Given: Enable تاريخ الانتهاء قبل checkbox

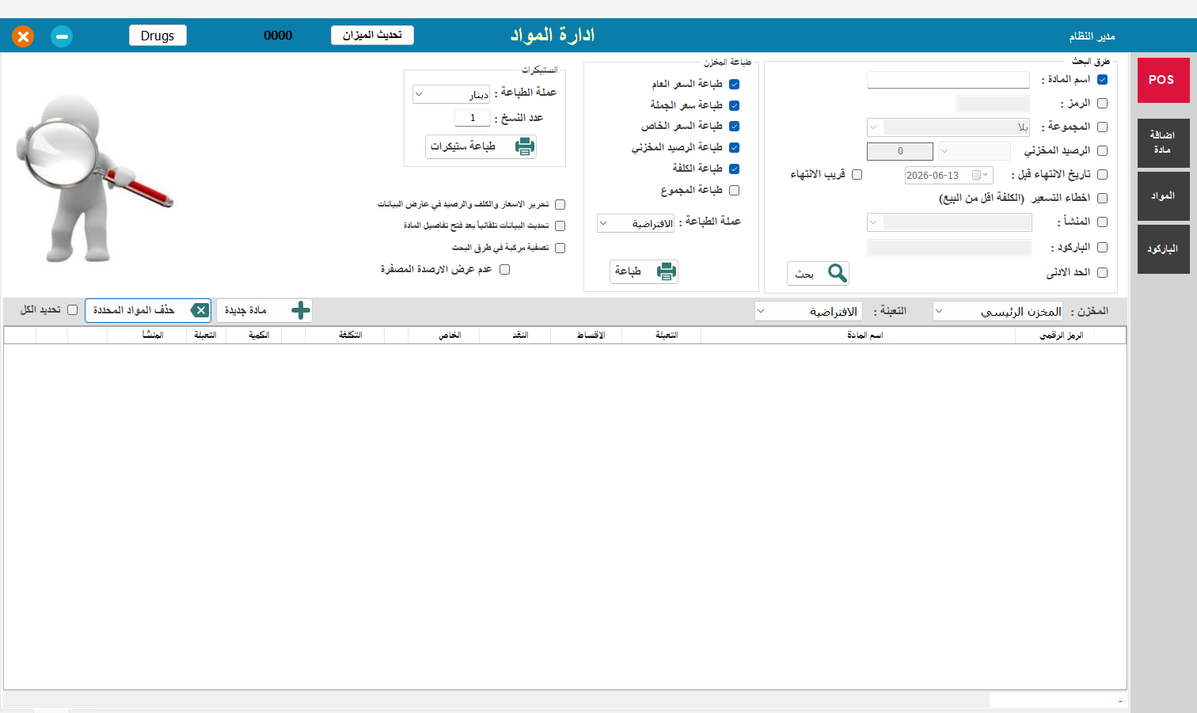Looking at the screenshot, I should click(x=1102, y=175).
